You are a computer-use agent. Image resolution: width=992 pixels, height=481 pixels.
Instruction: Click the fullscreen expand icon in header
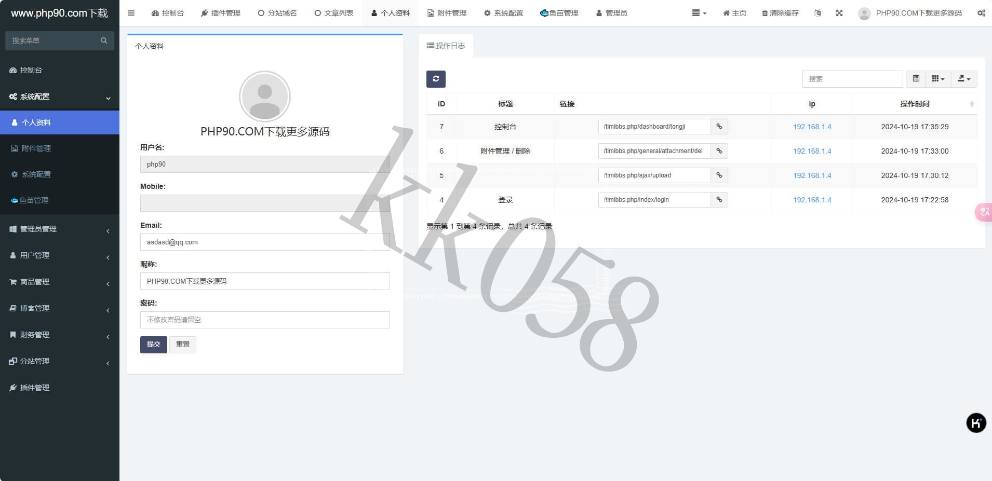(x=839, y=13)
